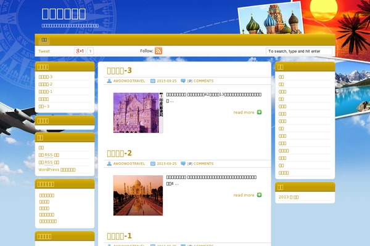Click the calendar icon in the "-3" post meta

(x=153, y=81)
